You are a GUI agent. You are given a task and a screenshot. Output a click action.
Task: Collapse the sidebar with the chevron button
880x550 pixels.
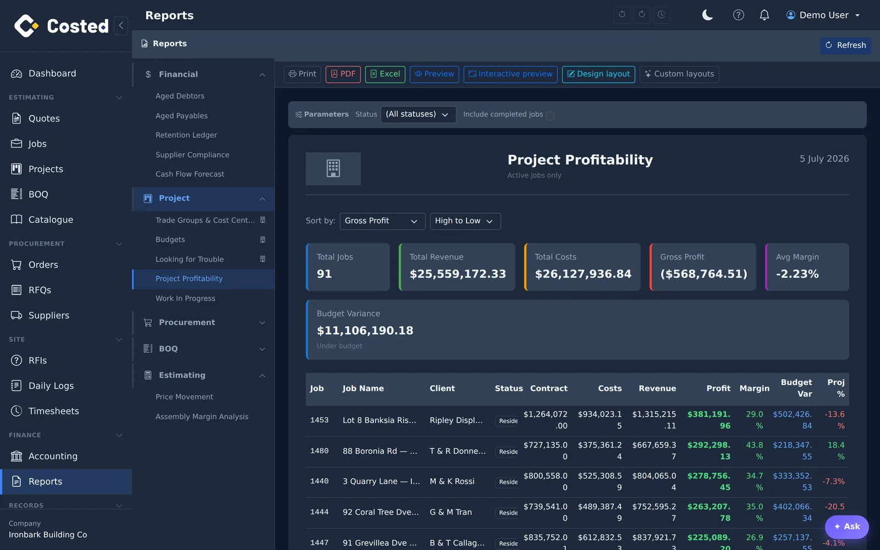tap(121, 25)
